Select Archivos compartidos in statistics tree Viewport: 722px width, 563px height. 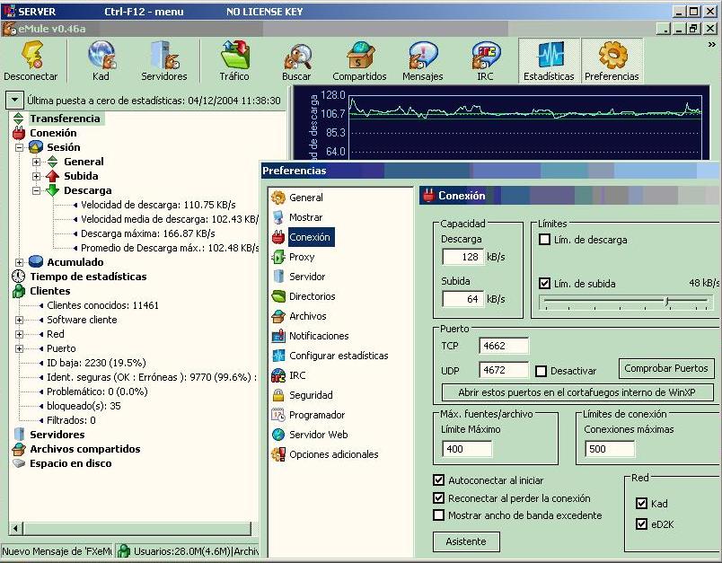pyautogui.click(x=85, y=449)
